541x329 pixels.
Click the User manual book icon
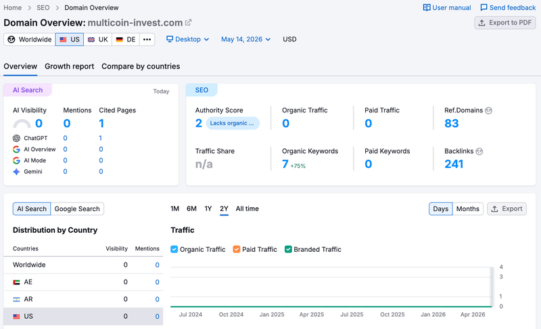(x=427, y=7)
